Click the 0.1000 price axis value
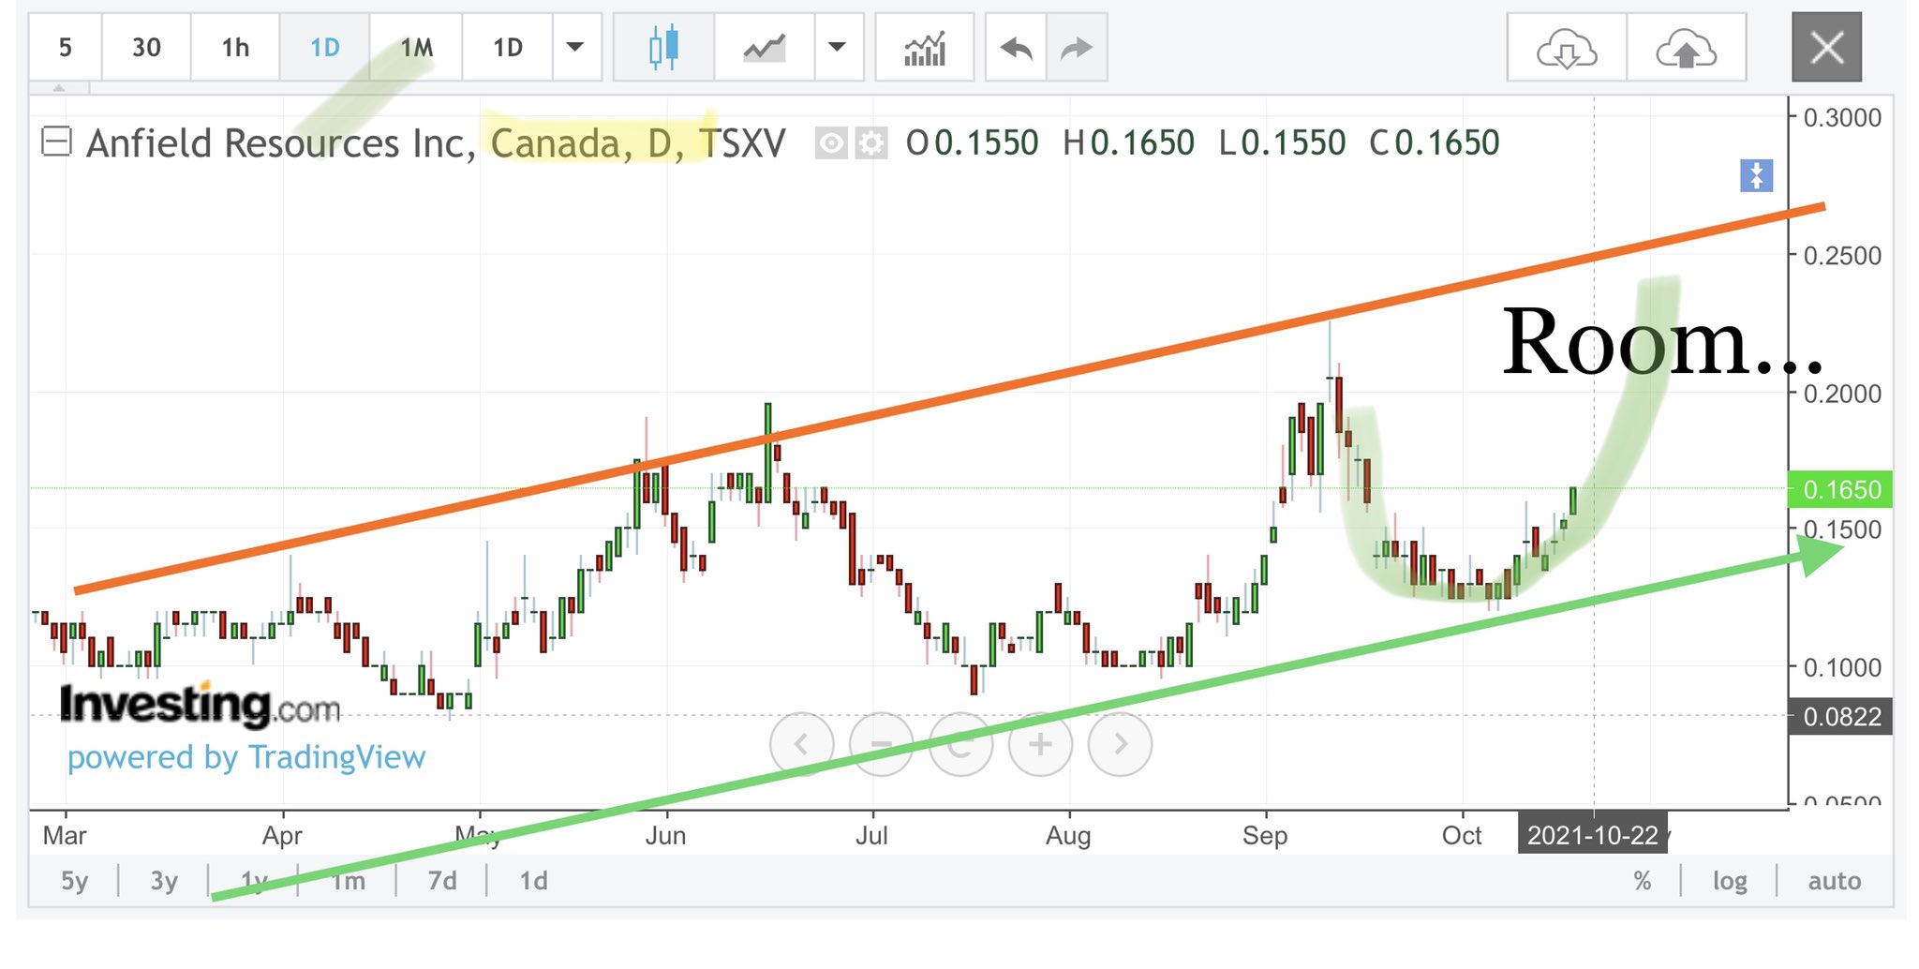Viewport: 1919px width, 969px height. point(1842,667)
